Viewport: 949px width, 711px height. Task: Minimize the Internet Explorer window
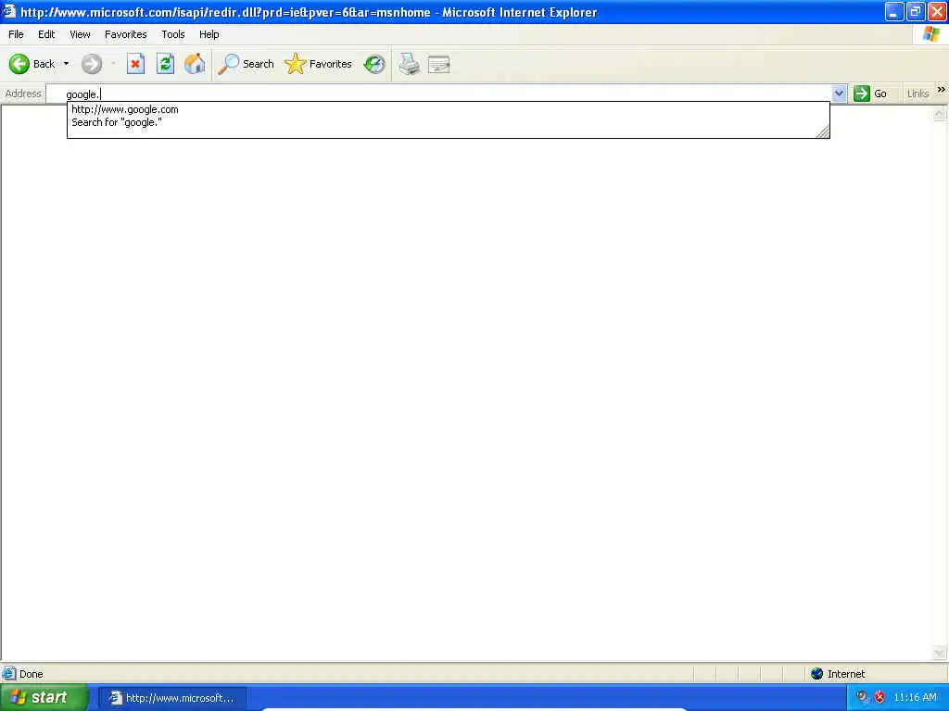coord(894,11)
